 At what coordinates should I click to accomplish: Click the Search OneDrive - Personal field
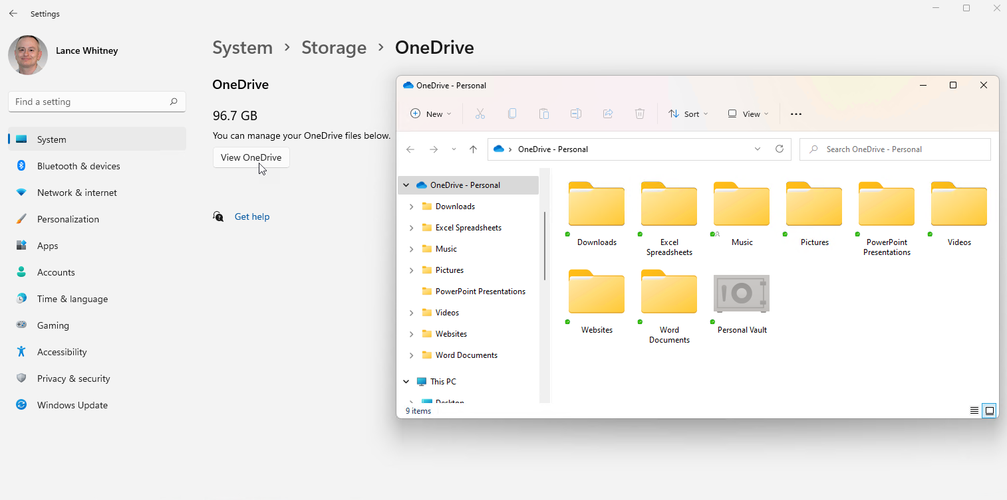(x=895, y=149)
